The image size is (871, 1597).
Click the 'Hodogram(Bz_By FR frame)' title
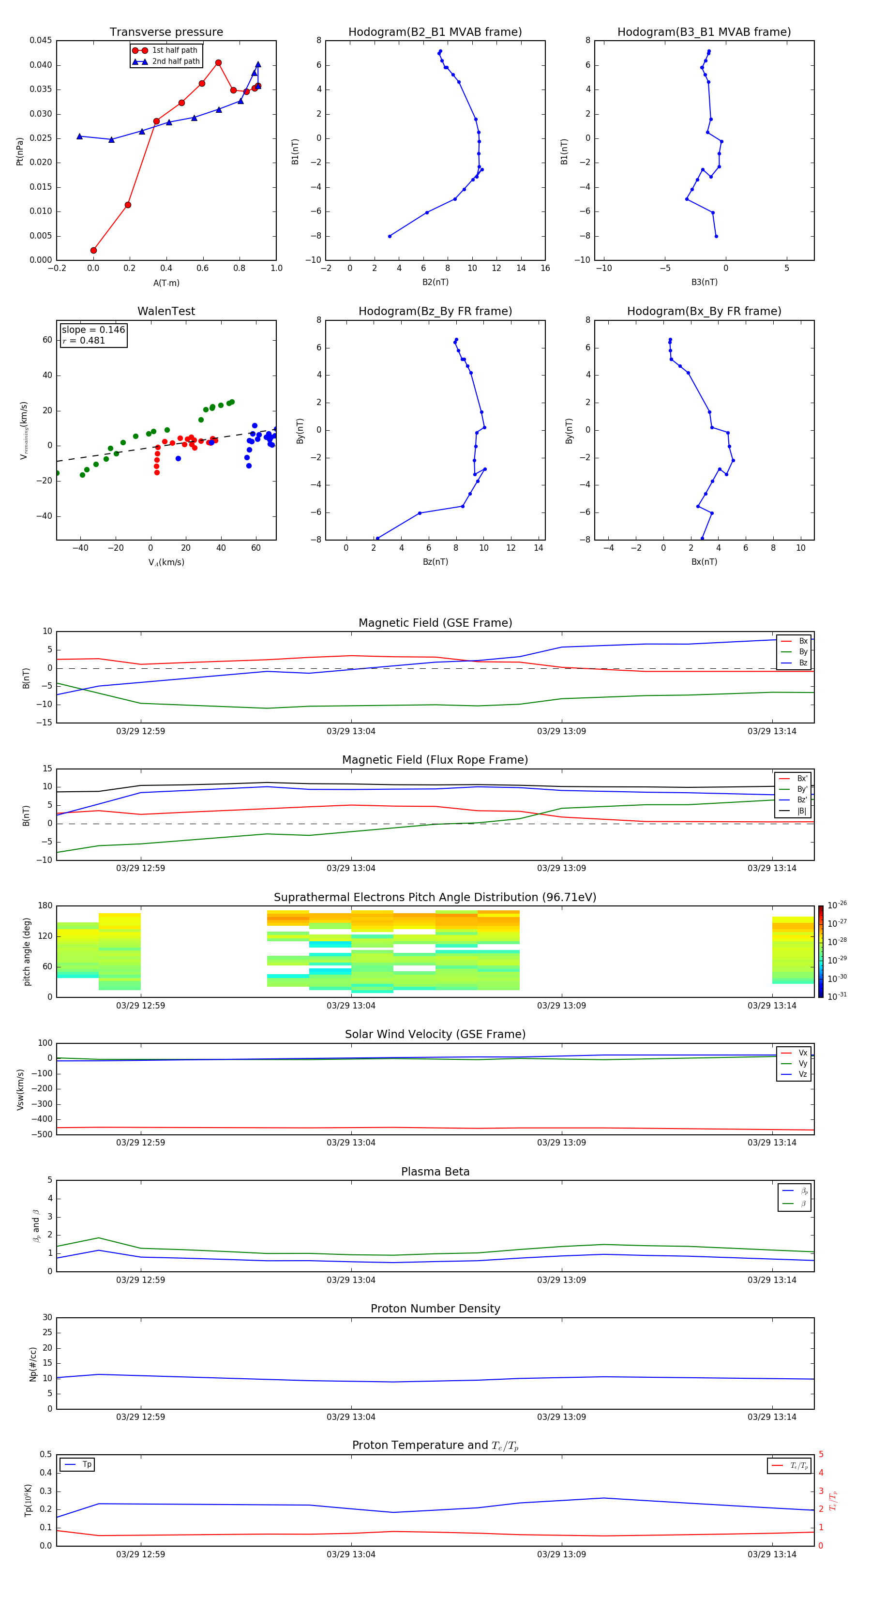tap(435, 311)
